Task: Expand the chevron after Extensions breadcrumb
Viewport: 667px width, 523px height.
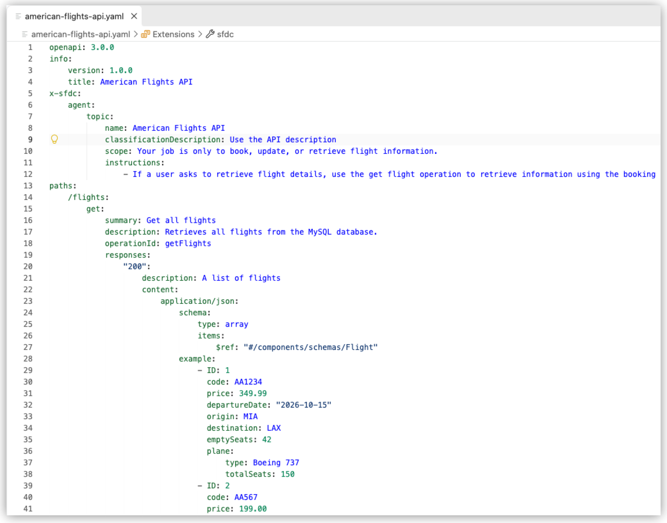Action: (200, 34)
